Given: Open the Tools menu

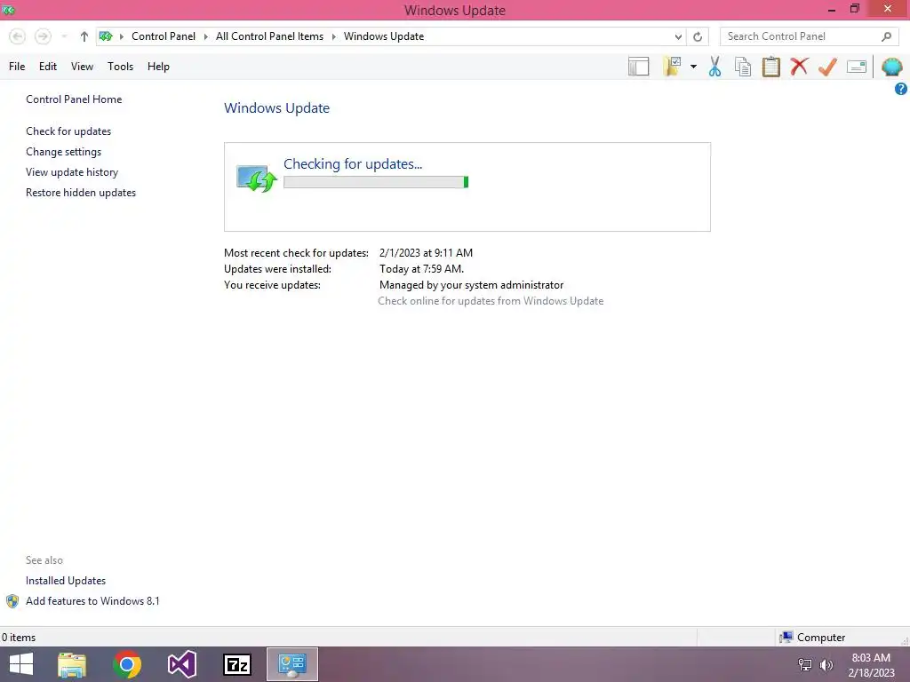Looking at the screenshot, I should [x=120, y=67].
